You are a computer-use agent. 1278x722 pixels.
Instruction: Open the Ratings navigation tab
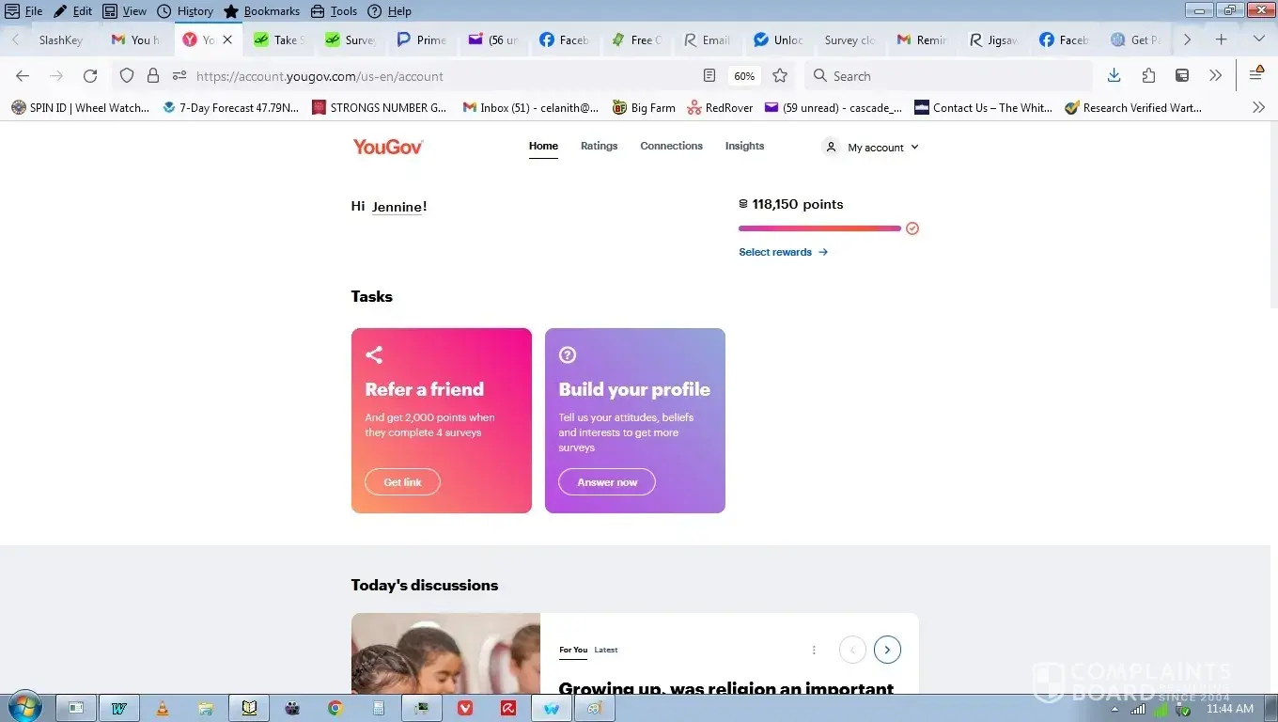tap(599, 147)
